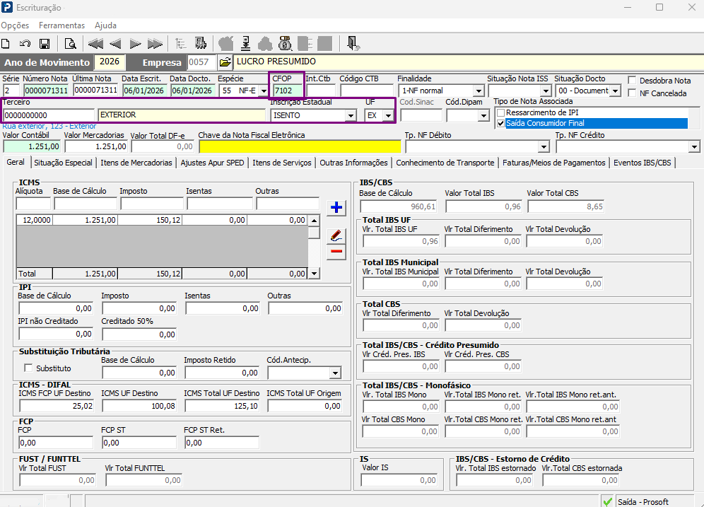Screen dimensions: 704x507
Task: Click the new document icon in toolbar
Action: (x=6, y=44)
